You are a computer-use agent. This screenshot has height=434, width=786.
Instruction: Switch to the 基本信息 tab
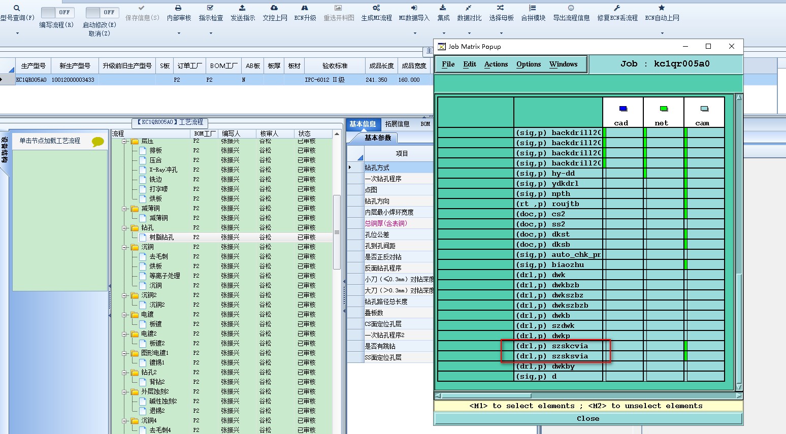[363, 124]
